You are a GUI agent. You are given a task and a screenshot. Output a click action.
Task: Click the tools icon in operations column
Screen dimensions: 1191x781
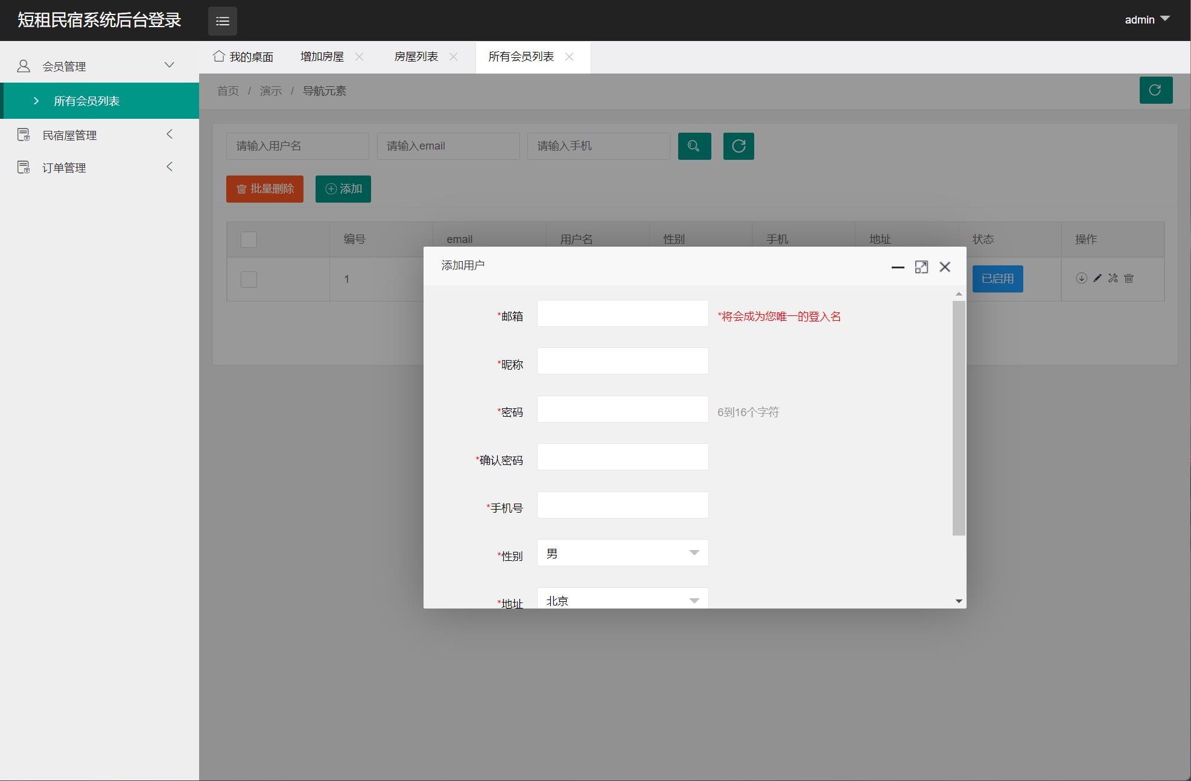tap(1113, 278)
